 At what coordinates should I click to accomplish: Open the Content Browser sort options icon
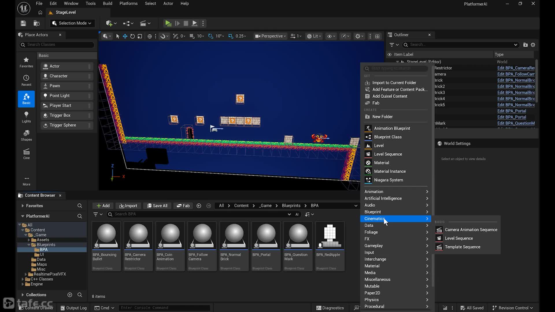point(309,214)
